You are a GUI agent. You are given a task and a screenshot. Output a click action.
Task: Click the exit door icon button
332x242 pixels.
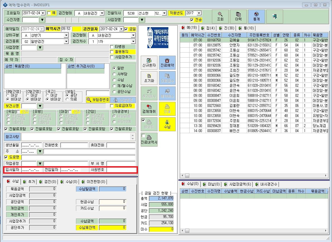(275, 16)
